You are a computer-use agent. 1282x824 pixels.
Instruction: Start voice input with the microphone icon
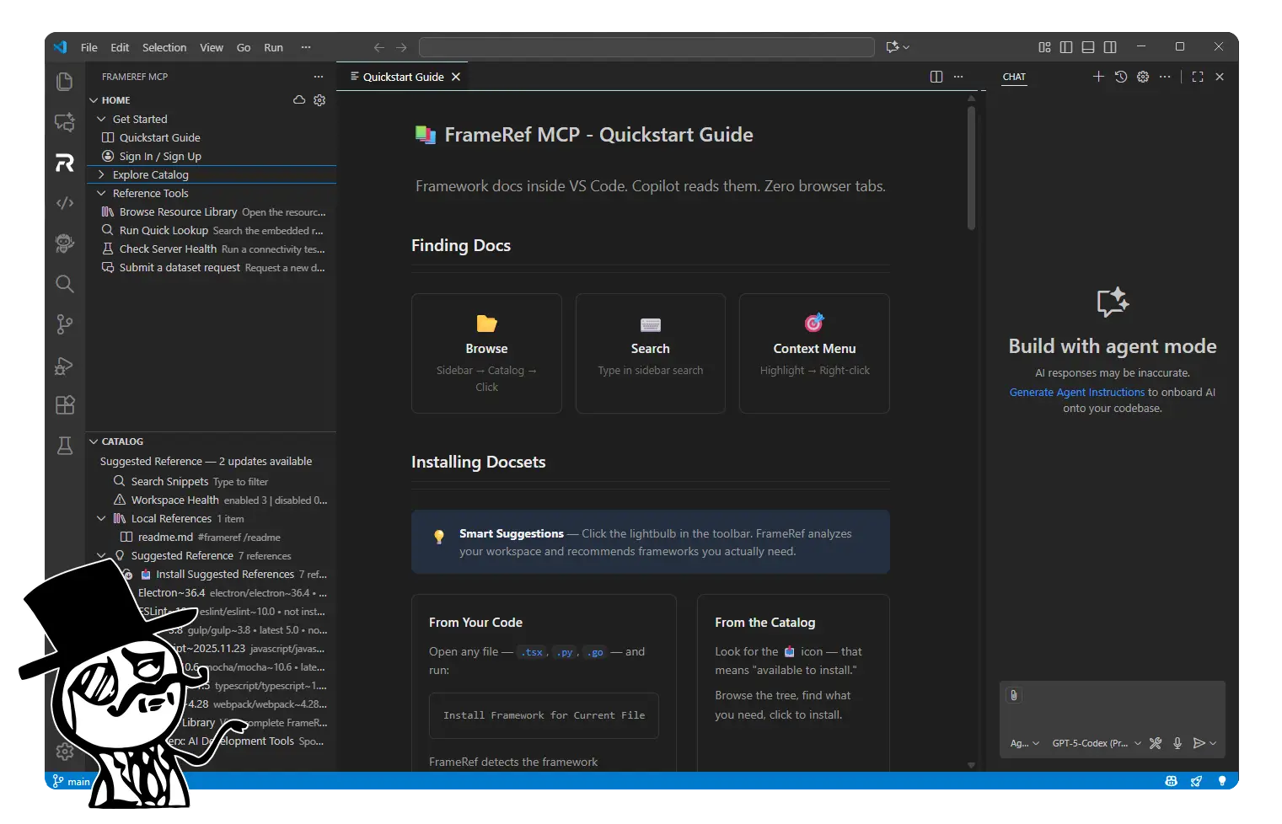pyautogui.click(x=1177, y=743)
